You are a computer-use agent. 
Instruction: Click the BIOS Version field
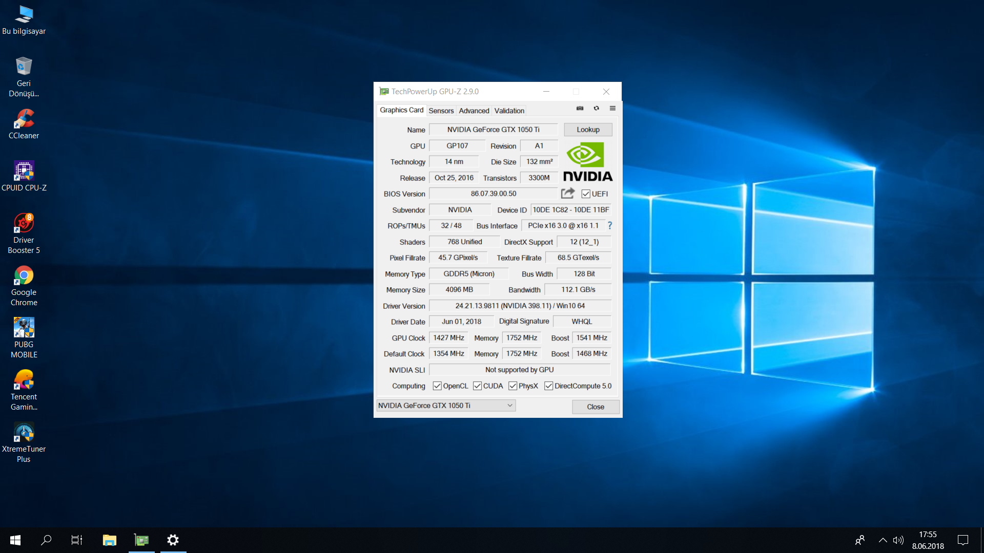click(x=493, y=194)
